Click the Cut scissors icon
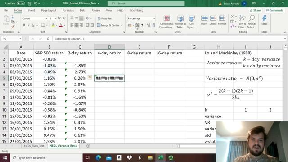The image size is (288, 162). tap(13, 17)
